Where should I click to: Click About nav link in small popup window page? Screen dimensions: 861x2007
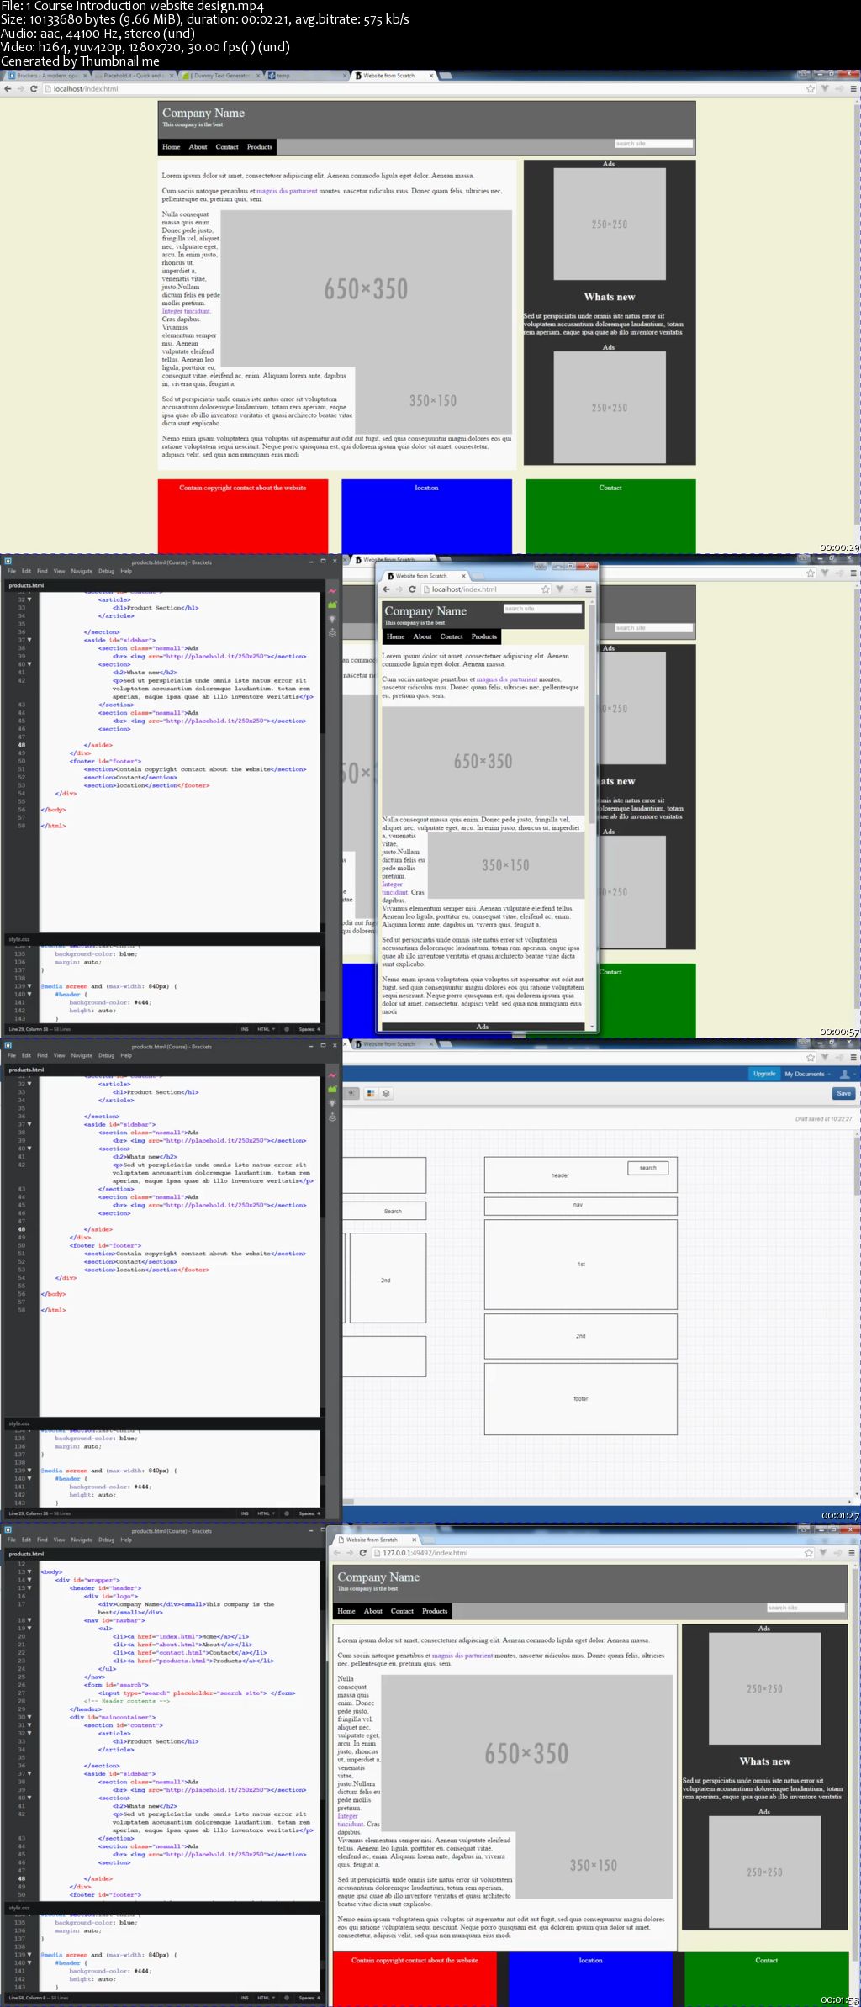(x=422, y=636)
